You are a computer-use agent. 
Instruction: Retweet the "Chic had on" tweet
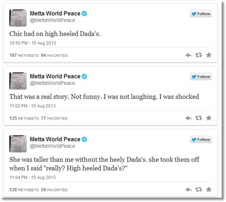point(199,55)
